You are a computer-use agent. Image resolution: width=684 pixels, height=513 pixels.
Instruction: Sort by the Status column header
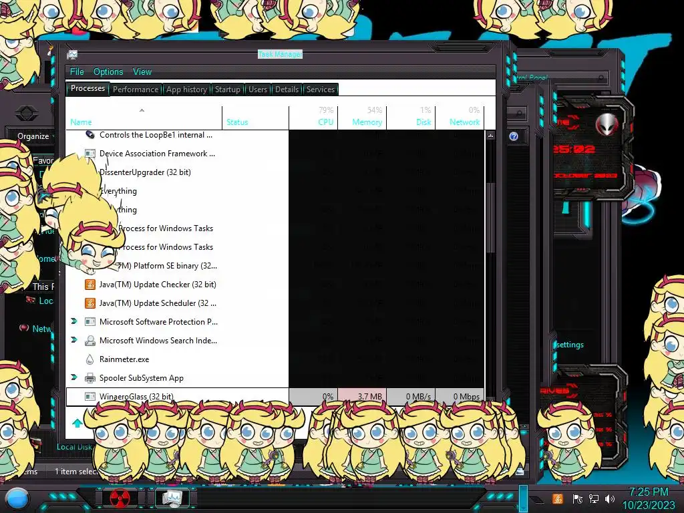click(255, 118)
